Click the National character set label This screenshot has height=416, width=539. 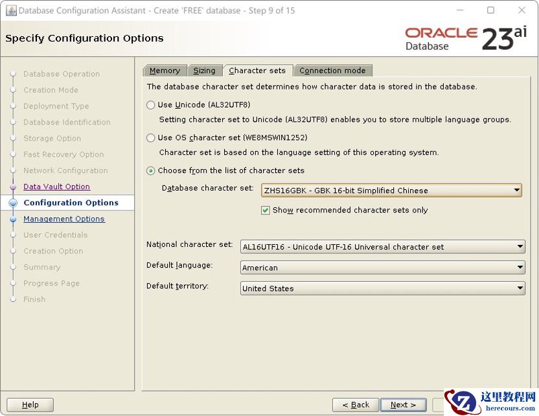coord(189,244)
